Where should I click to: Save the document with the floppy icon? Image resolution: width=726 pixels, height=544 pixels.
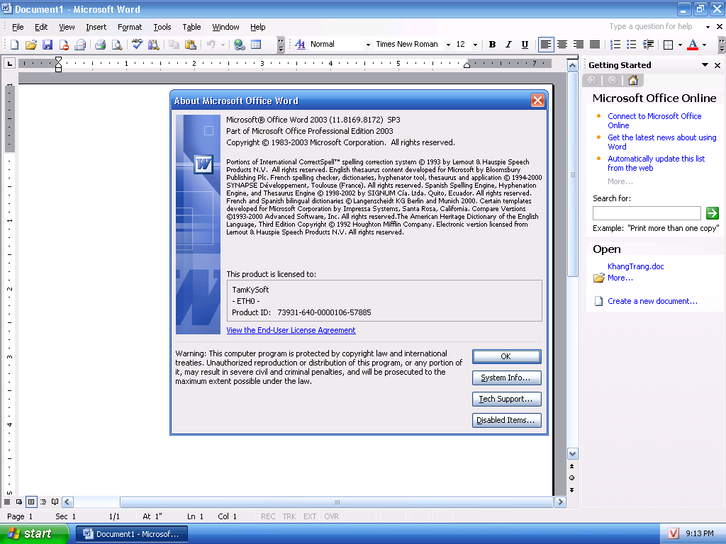(x=48, y=45)
